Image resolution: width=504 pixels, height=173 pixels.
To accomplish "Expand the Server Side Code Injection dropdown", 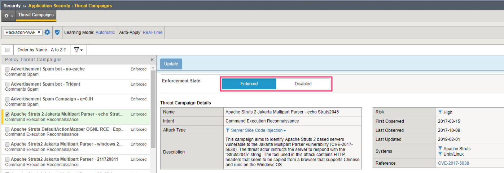I will [x=285, y=130].
